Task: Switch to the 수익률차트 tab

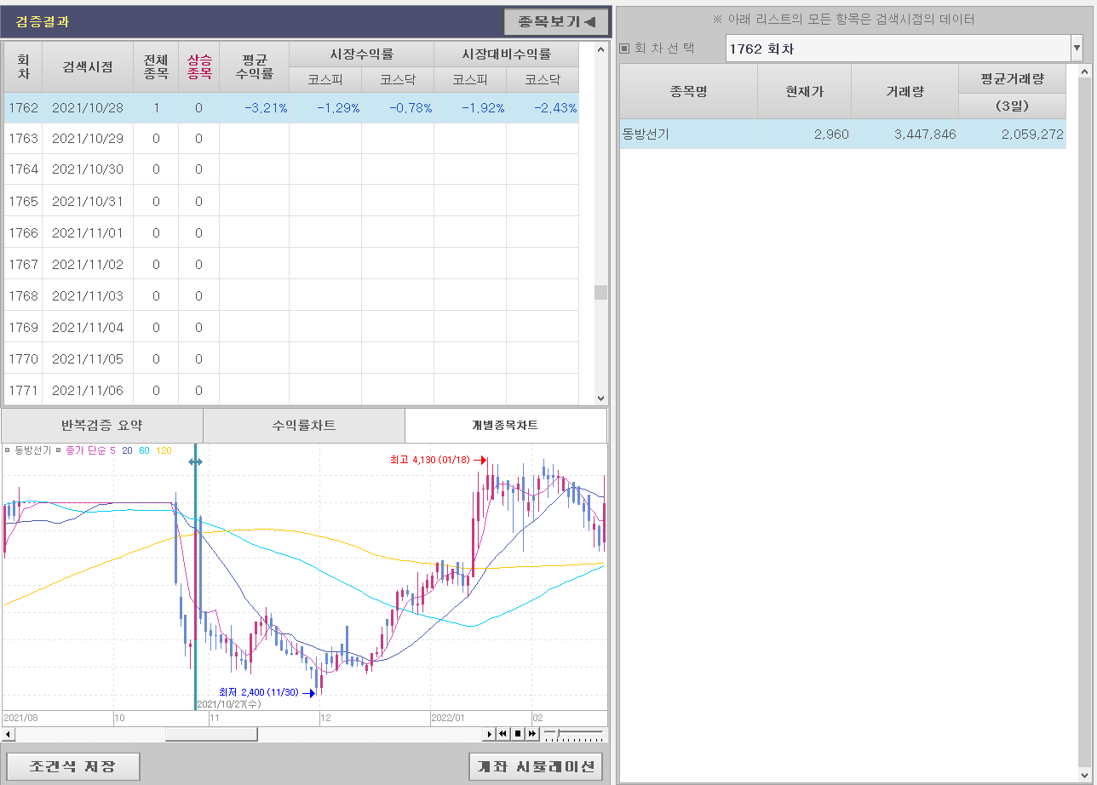Action: [304, 425]
